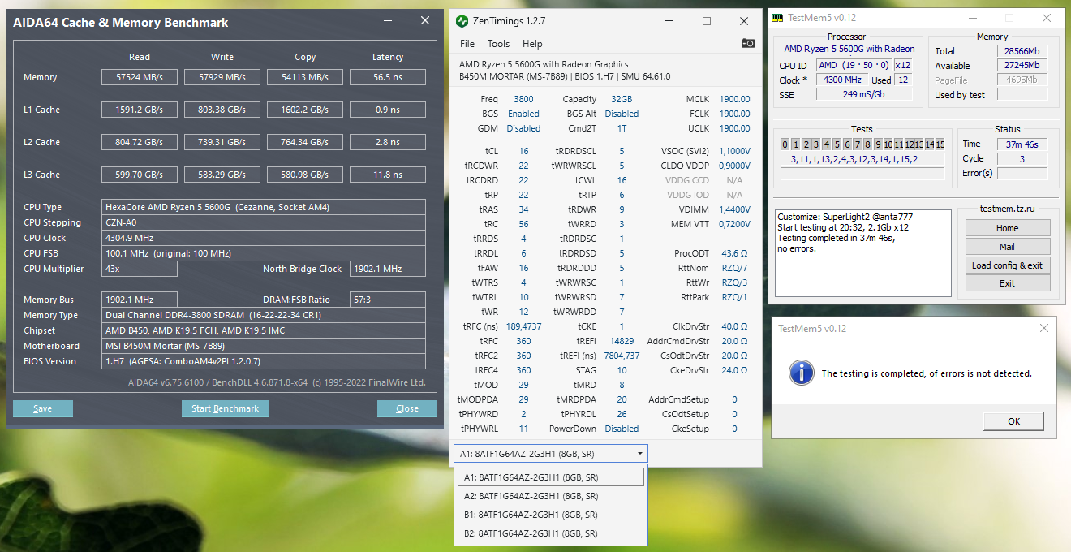
Task: Click Mail button in TestMem5
Action: pos(1008,247)
